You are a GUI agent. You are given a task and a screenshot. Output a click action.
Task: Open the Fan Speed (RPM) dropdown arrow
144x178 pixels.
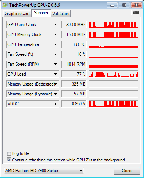click(x=55, y=64)
